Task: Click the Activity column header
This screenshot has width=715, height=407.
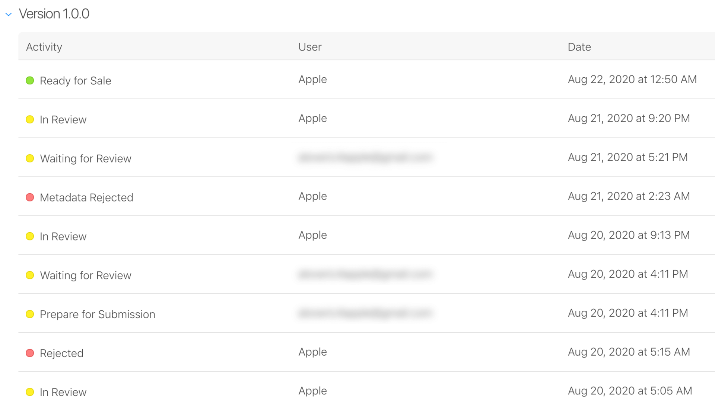Action: click(x=44, y=47)
